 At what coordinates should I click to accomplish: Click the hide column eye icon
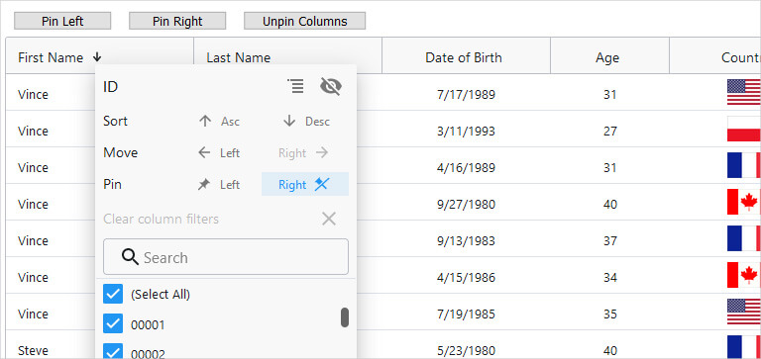331,87
